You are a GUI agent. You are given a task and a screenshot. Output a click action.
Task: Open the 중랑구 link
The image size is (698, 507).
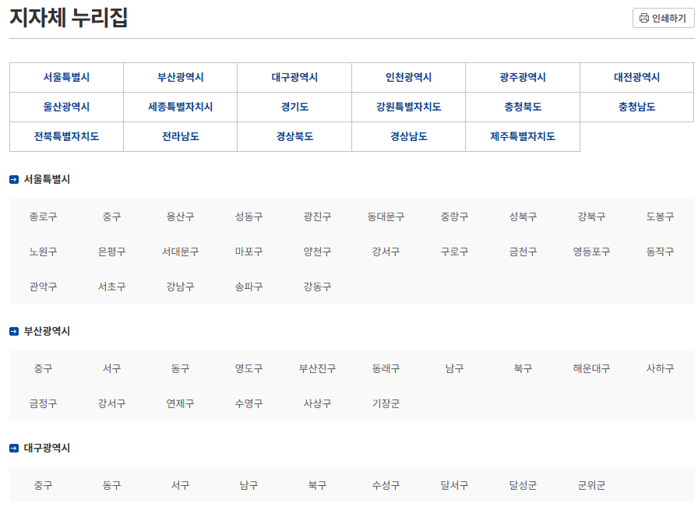click(x=454, y=217)
